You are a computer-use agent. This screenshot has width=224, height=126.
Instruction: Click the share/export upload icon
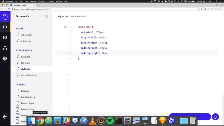click(5, 48)
